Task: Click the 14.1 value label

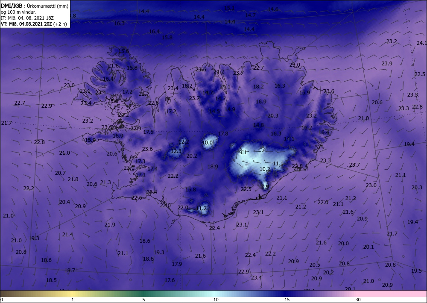Action: click(289, 139)
